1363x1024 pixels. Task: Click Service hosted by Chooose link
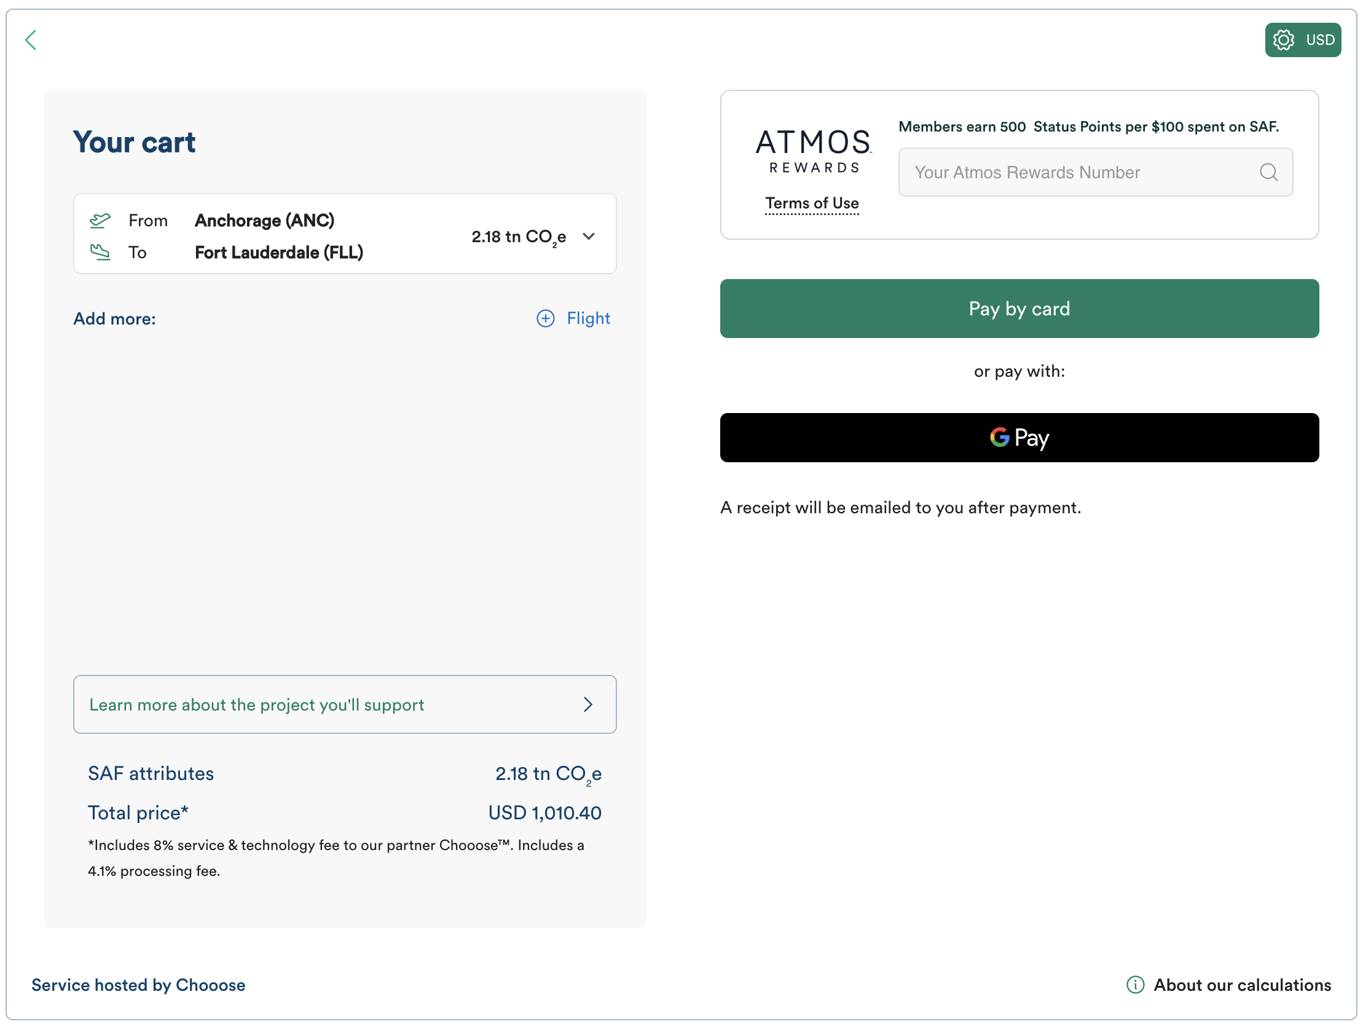click(x=138, y=985)
